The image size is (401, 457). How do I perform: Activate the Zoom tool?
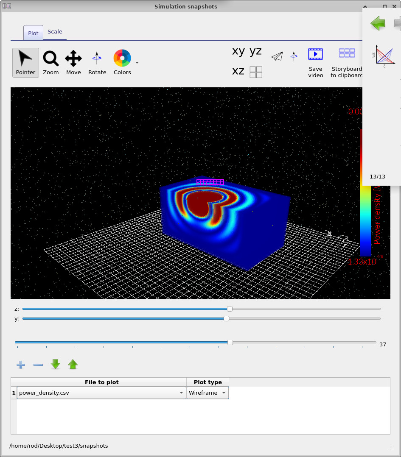click(x=50, y=62)
